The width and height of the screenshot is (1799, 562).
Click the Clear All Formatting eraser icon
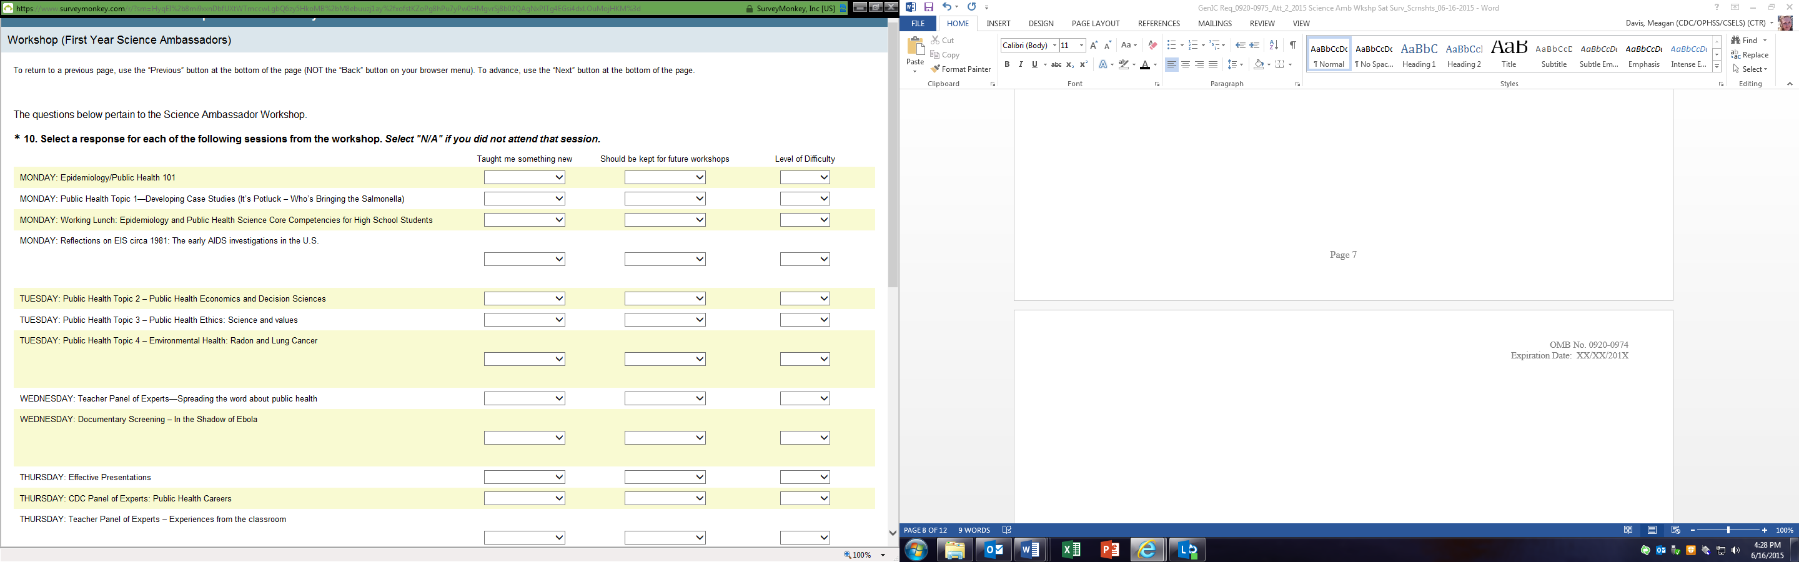pyautogui.click(x=1152, y=45)
